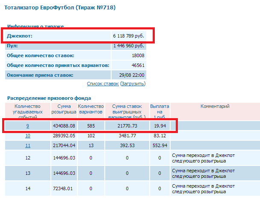
Task: Click 'Общее количество принятых вариантов:' label
Action: click(58, 65)
